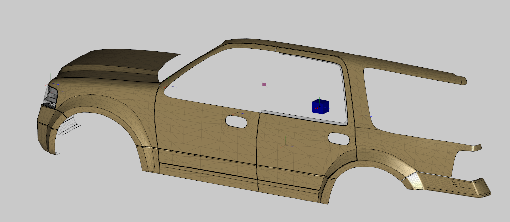Viewport: 510px width, 222px height.
Task: Select the blue cube in the viewport
Action: coord(320,107)
